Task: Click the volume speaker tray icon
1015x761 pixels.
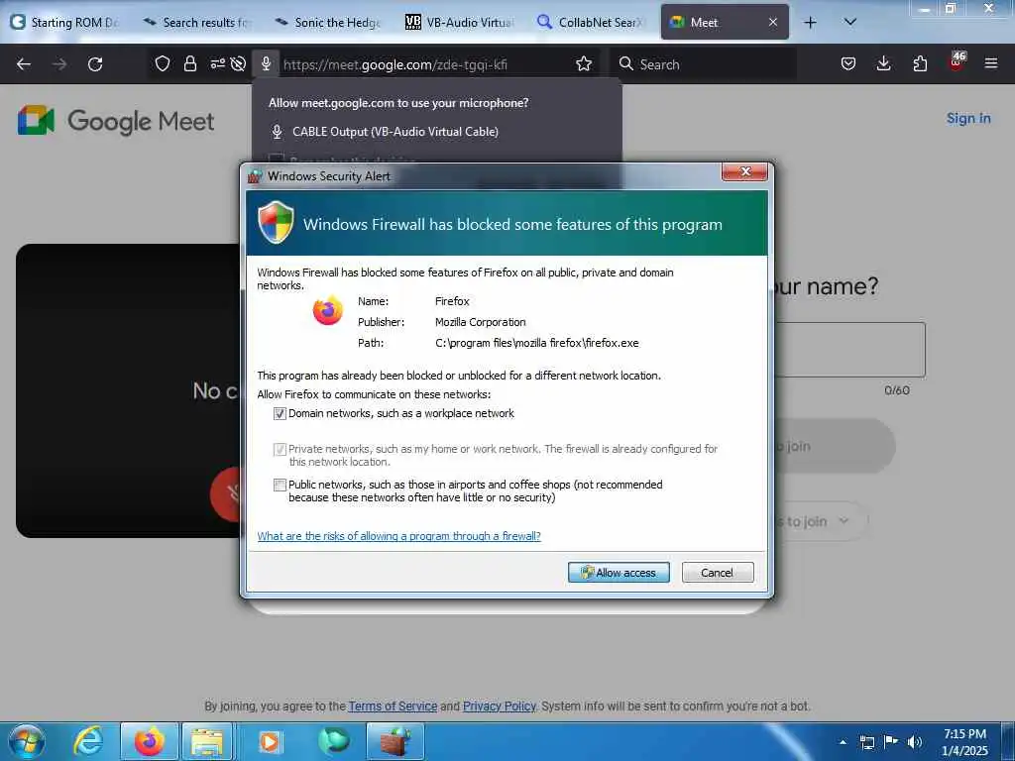Action: point(915,742)
